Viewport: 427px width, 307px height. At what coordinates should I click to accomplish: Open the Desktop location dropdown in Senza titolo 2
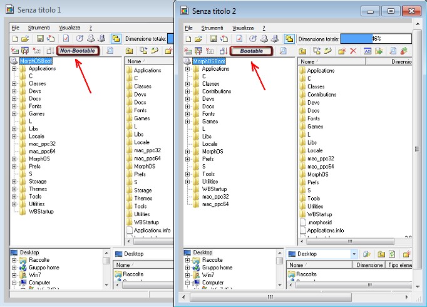(x=354, y=254)
